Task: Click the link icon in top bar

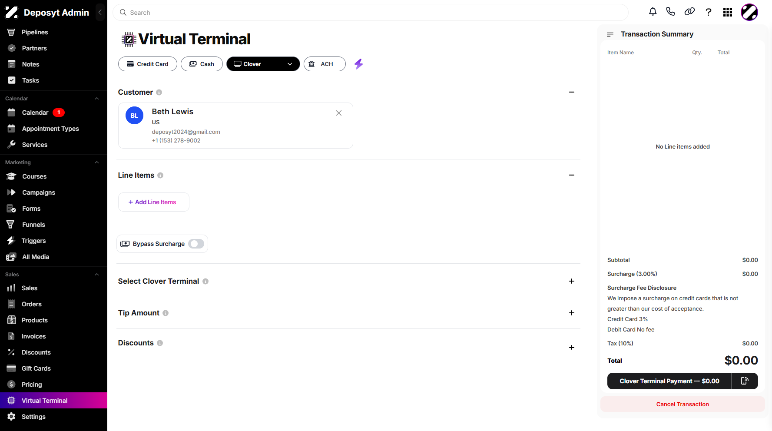Action: pos(689,12)
